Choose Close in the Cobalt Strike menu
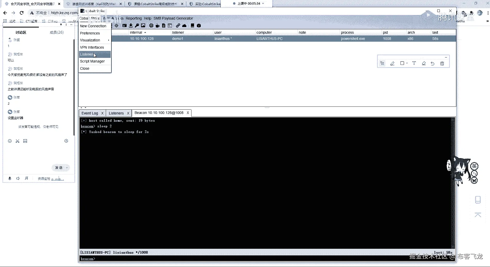 point(95,68)
